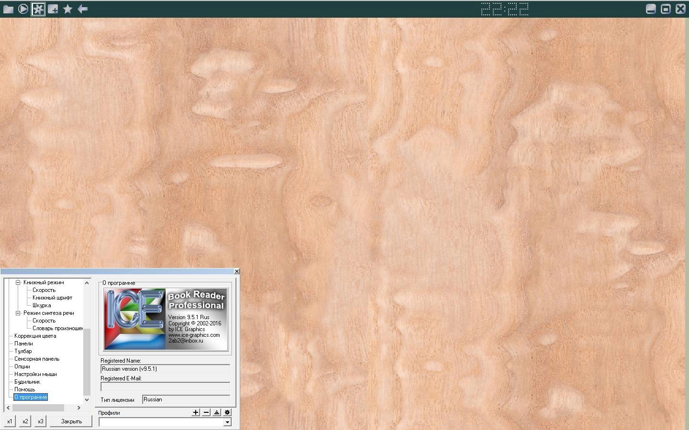Open Коррекция цвета settings page

pos(35,336)
